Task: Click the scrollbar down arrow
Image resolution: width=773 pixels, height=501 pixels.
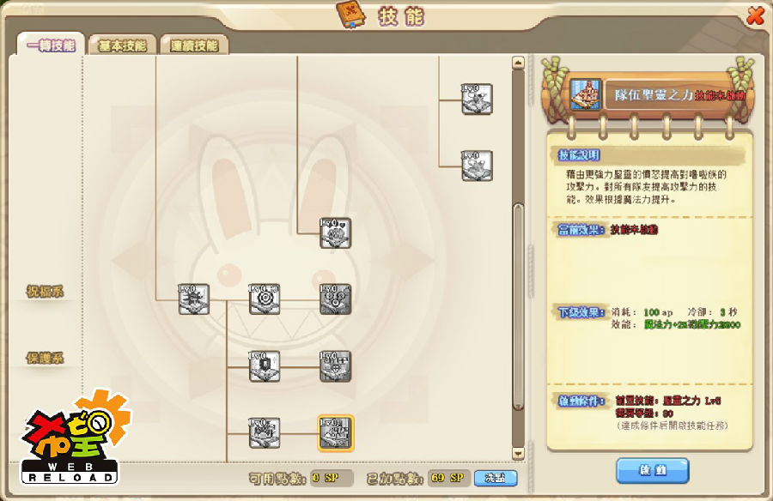Action: 518,453
